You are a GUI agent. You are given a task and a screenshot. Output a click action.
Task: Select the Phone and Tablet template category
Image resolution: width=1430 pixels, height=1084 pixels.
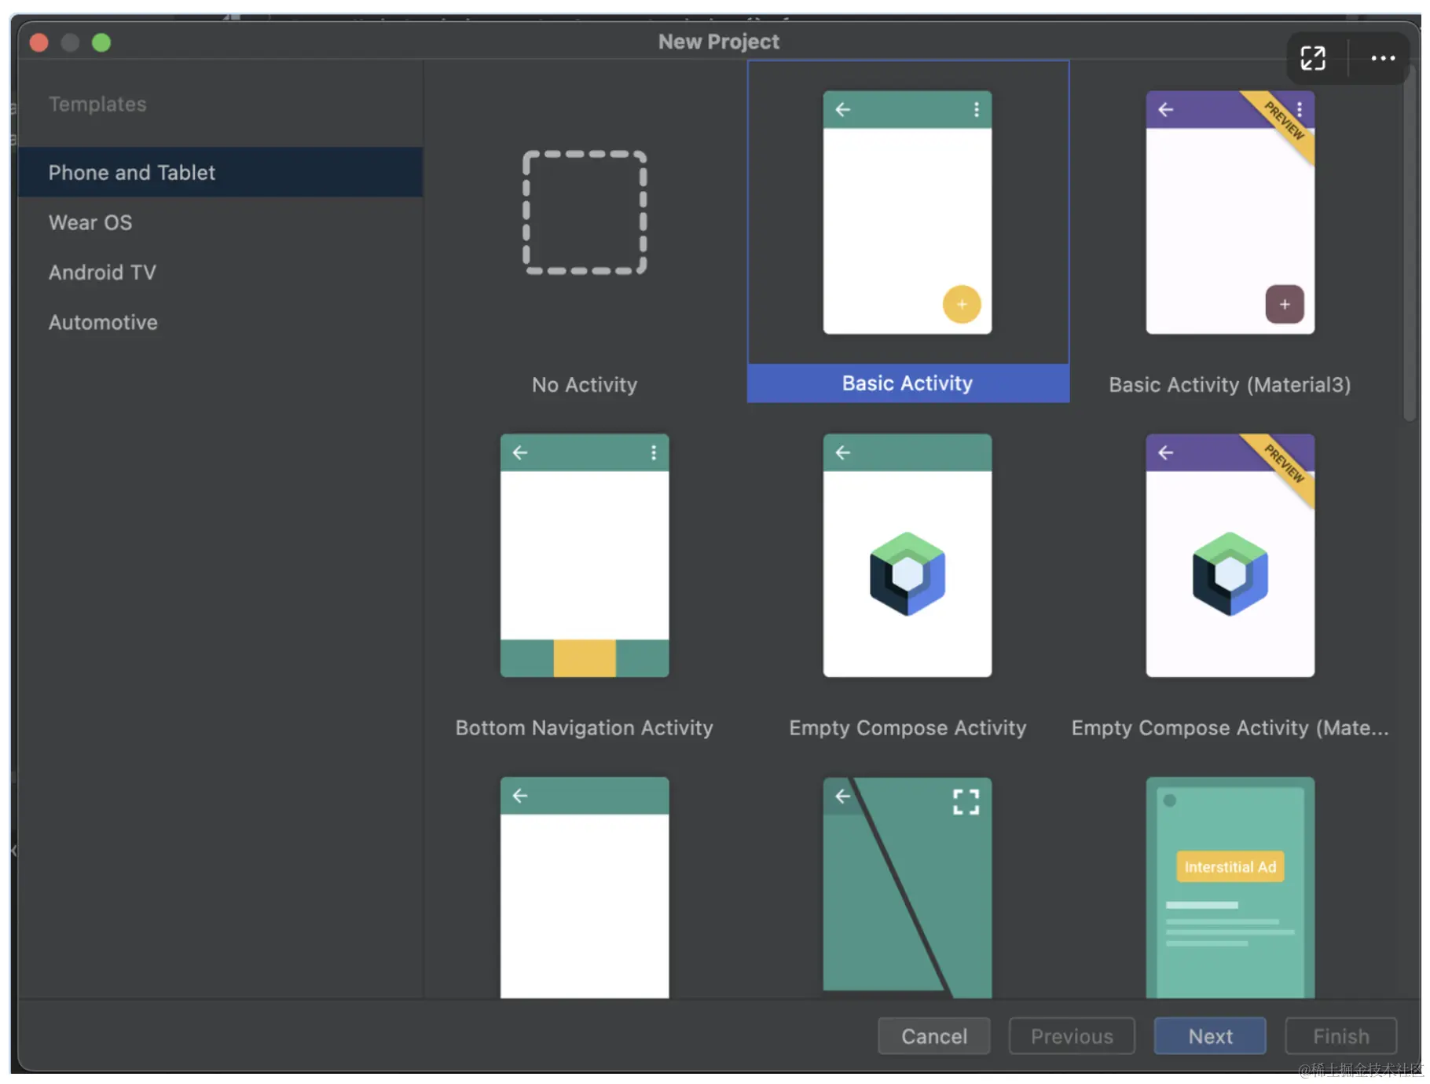click(220, 172)
